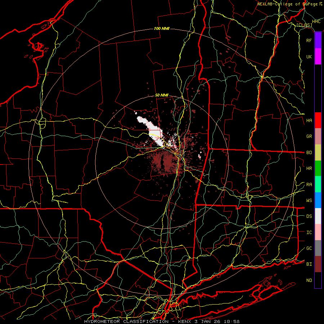
Task: Click the DS legend label
Action: (x=309, y=216)
